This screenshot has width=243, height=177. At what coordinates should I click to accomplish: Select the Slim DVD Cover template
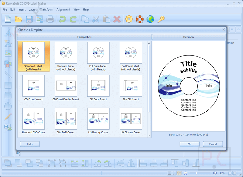click(x=66, y=121)
